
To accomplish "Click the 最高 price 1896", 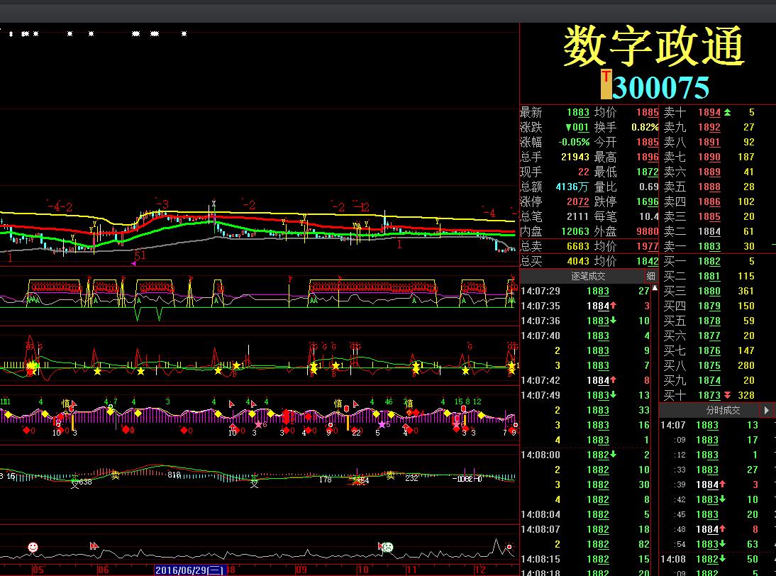I will [x=648, y=157].
